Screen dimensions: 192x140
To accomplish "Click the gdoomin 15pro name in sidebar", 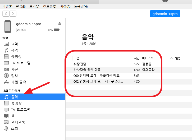I will pyautogui.click(x=29, y=24).
